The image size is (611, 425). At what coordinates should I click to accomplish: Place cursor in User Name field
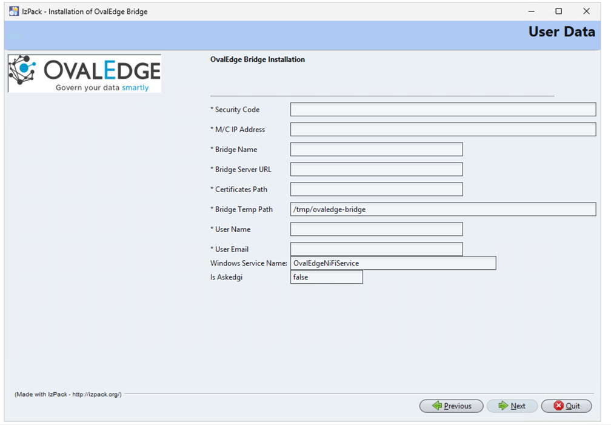pos(376,229)
